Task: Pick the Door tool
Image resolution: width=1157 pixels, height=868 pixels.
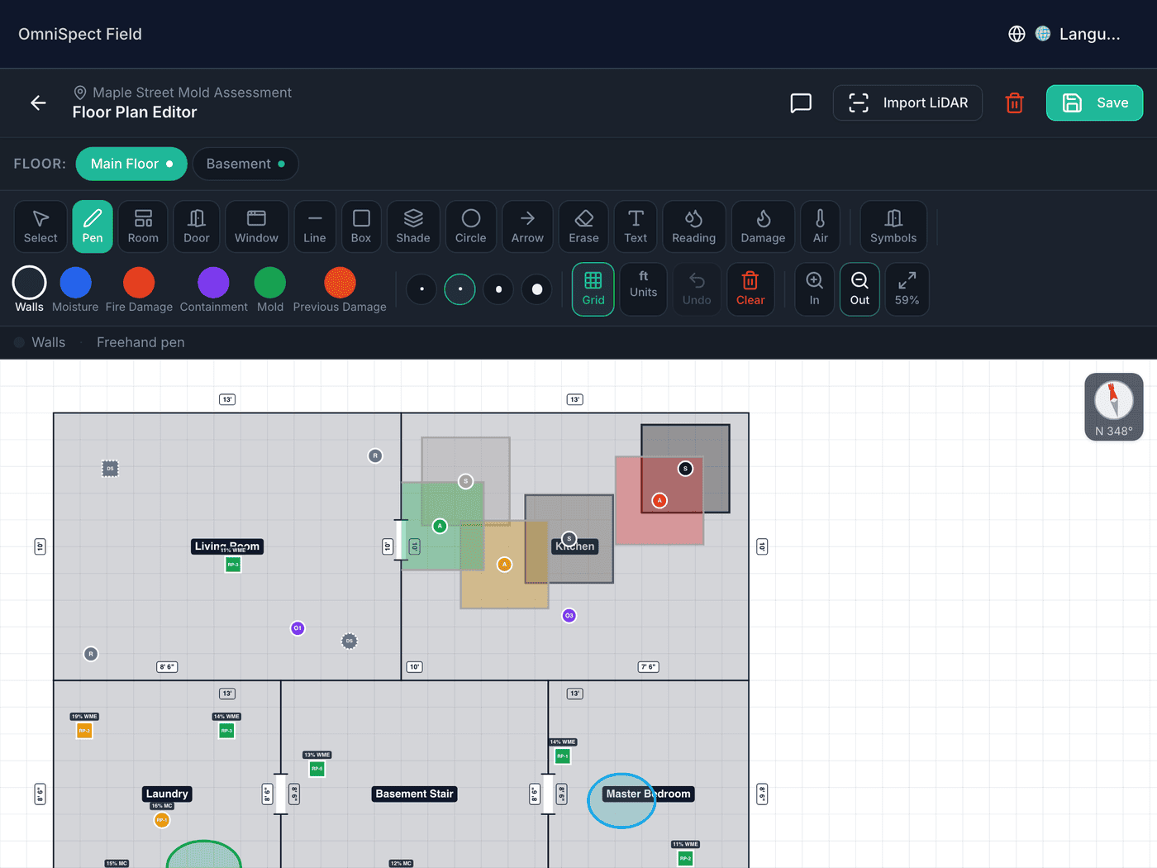Action: click(x=197, y=227)
